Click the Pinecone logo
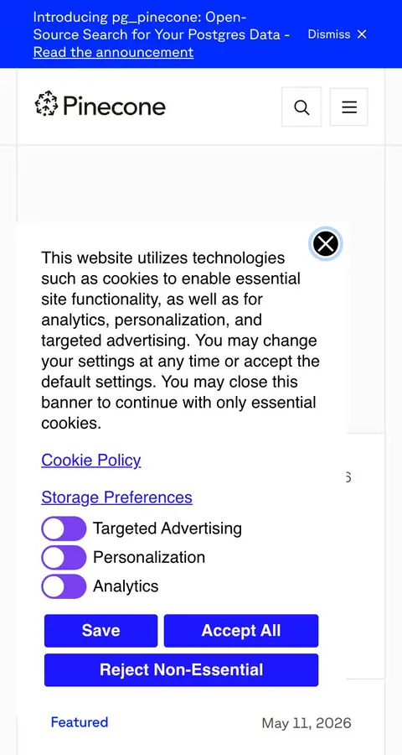 tap(100, 105)
